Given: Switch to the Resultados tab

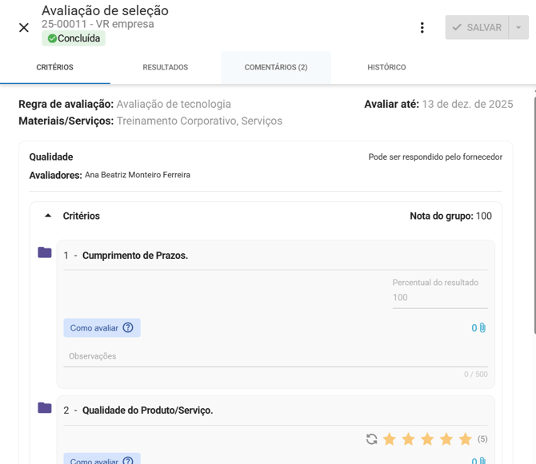Looking at the screenshot, I should 165,68.
